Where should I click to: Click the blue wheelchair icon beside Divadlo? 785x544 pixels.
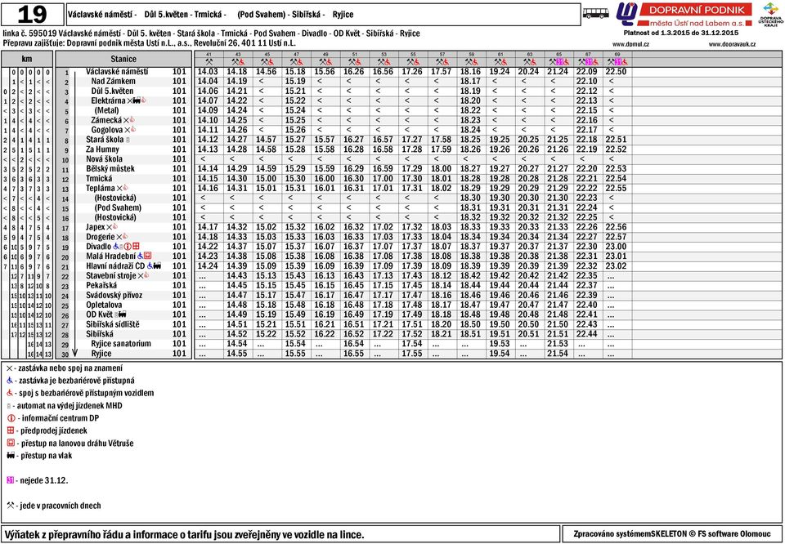pyautogui.click(x=116, y=247)
